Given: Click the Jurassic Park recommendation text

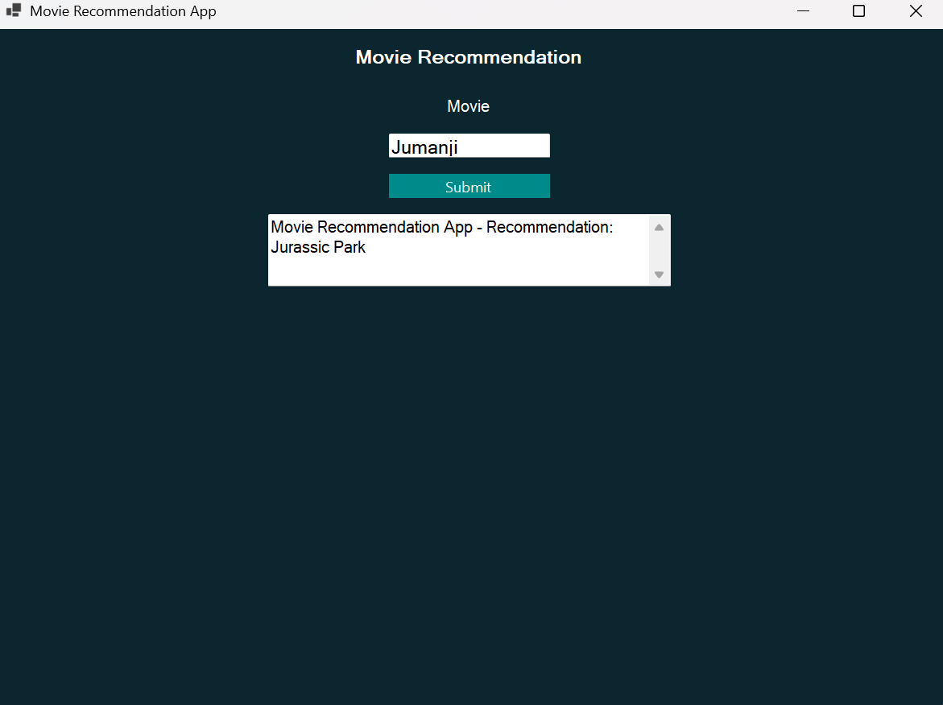Looking at the screenshot, I should 318,248.
